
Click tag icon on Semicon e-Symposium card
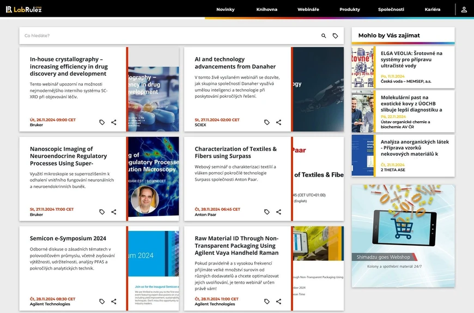coord(102,301)
